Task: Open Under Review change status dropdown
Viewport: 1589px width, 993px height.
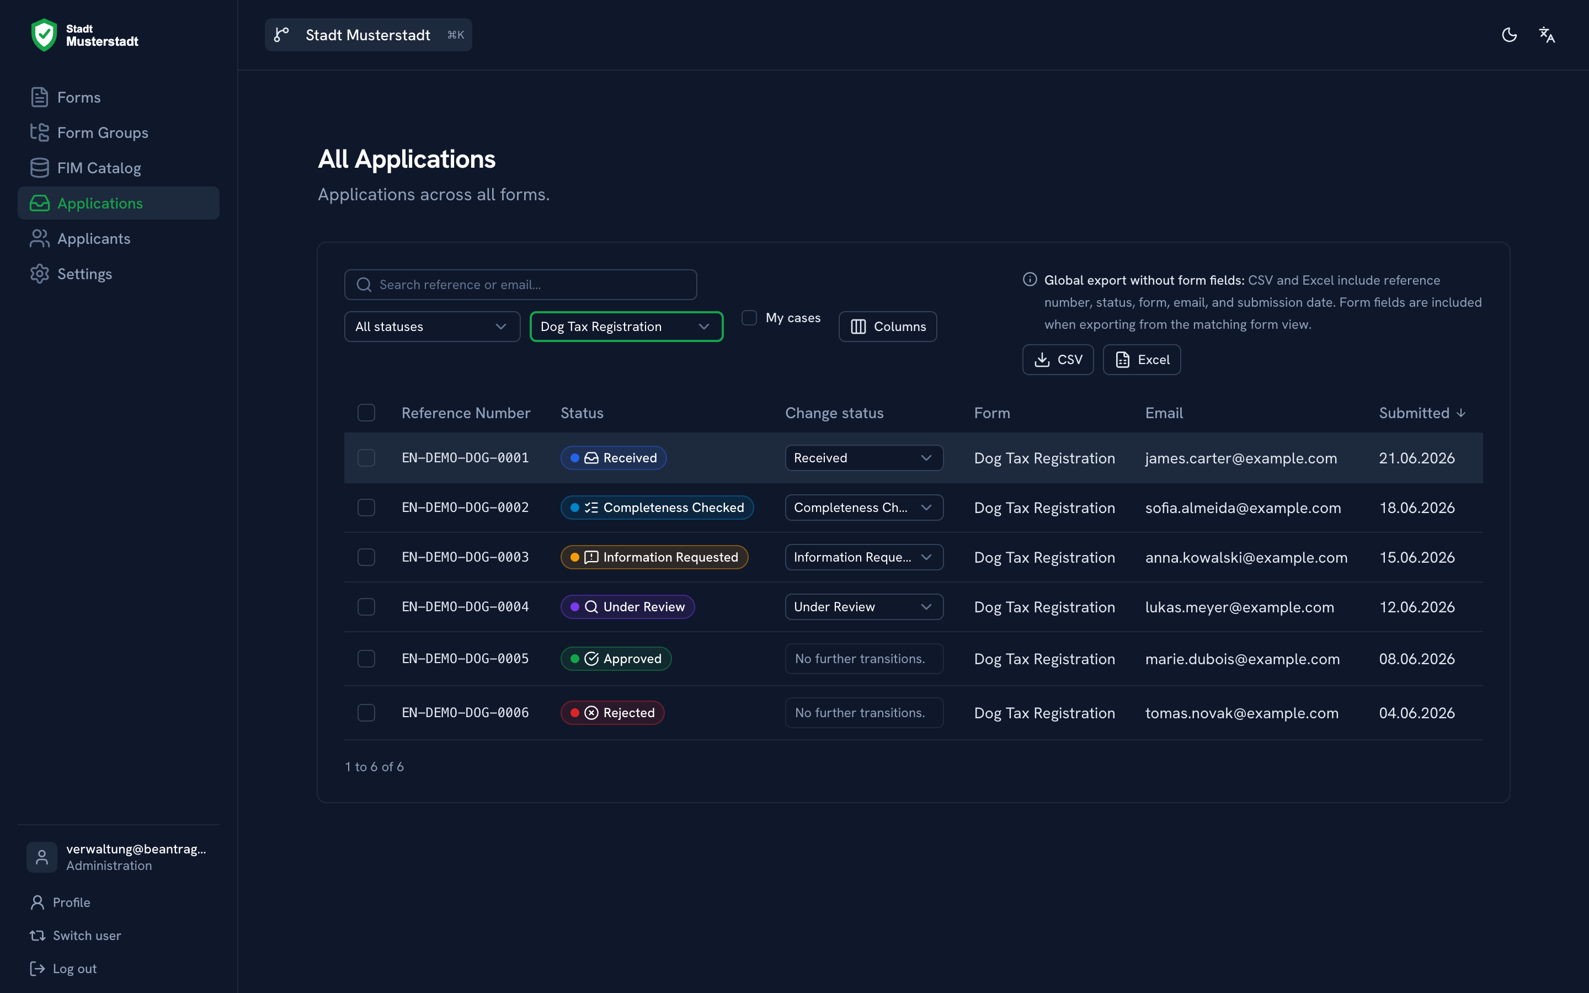Action: [864, 607]
